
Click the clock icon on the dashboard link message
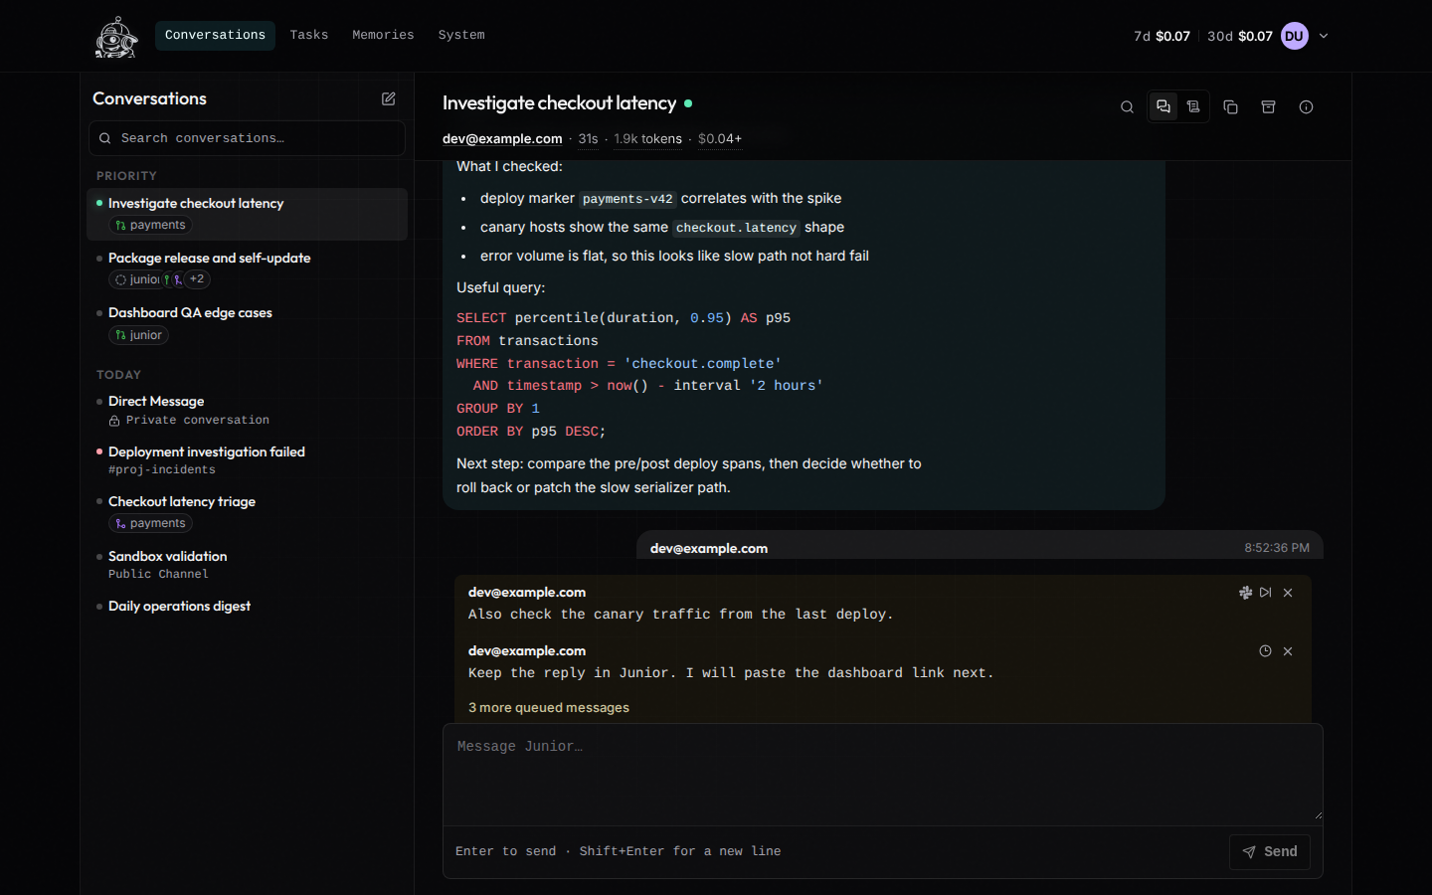coord(1265,651)
